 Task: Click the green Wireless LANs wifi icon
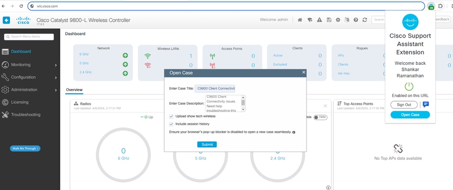click(148, 56)
